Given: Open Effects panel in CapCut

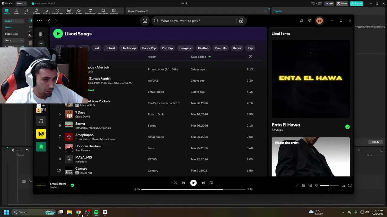Looking at the screenshot, I should [x=46, y=11].
